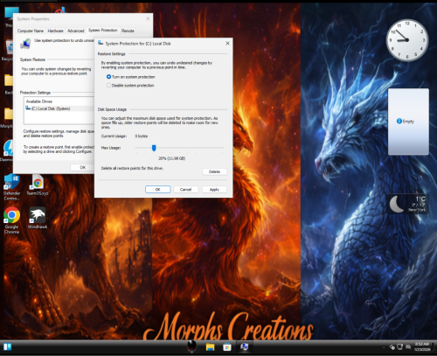Click the Current Usage 0 bytes value
This screenshot has width=437, height=356.
tap(142, 136)
